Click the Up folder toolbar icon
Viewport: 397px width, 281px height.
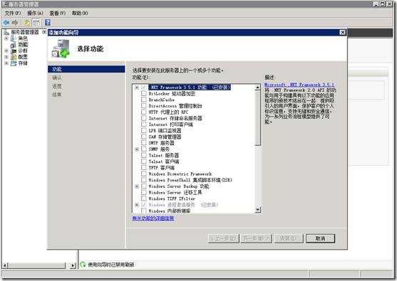(x=26, y=23)
